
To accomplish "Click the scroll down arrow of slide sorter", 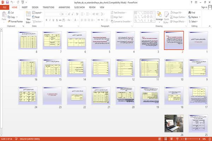I will [1, 135].
